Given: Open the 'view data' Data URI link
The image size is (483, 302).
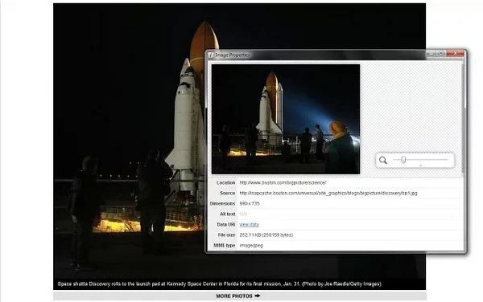Looking at the screenshot, I should [x=249, y=225].
